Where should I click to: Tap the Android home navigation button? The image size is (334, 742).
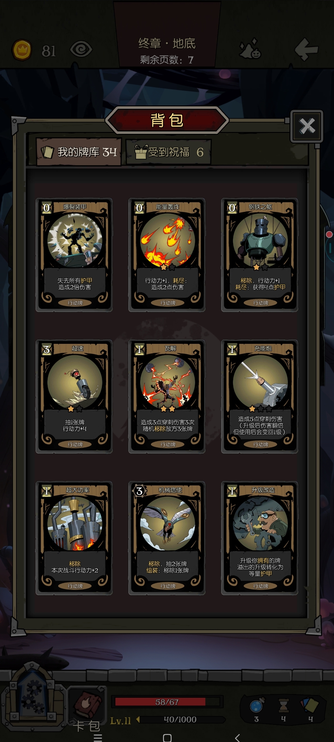pos(167,738)
